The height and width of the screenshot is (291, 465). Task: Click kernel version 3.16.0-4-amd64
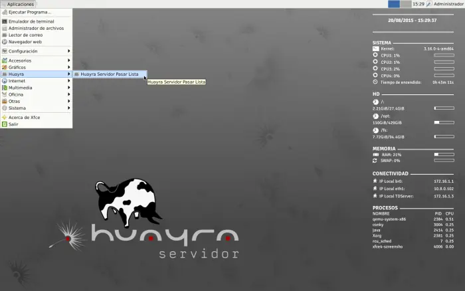pos(438,48)
